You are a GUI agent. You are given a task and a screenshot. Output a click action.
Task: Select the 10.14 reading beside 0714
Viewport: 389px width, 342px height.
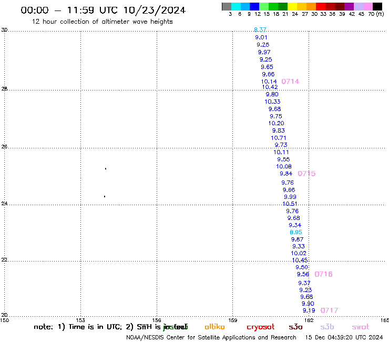tap(269, 82)
